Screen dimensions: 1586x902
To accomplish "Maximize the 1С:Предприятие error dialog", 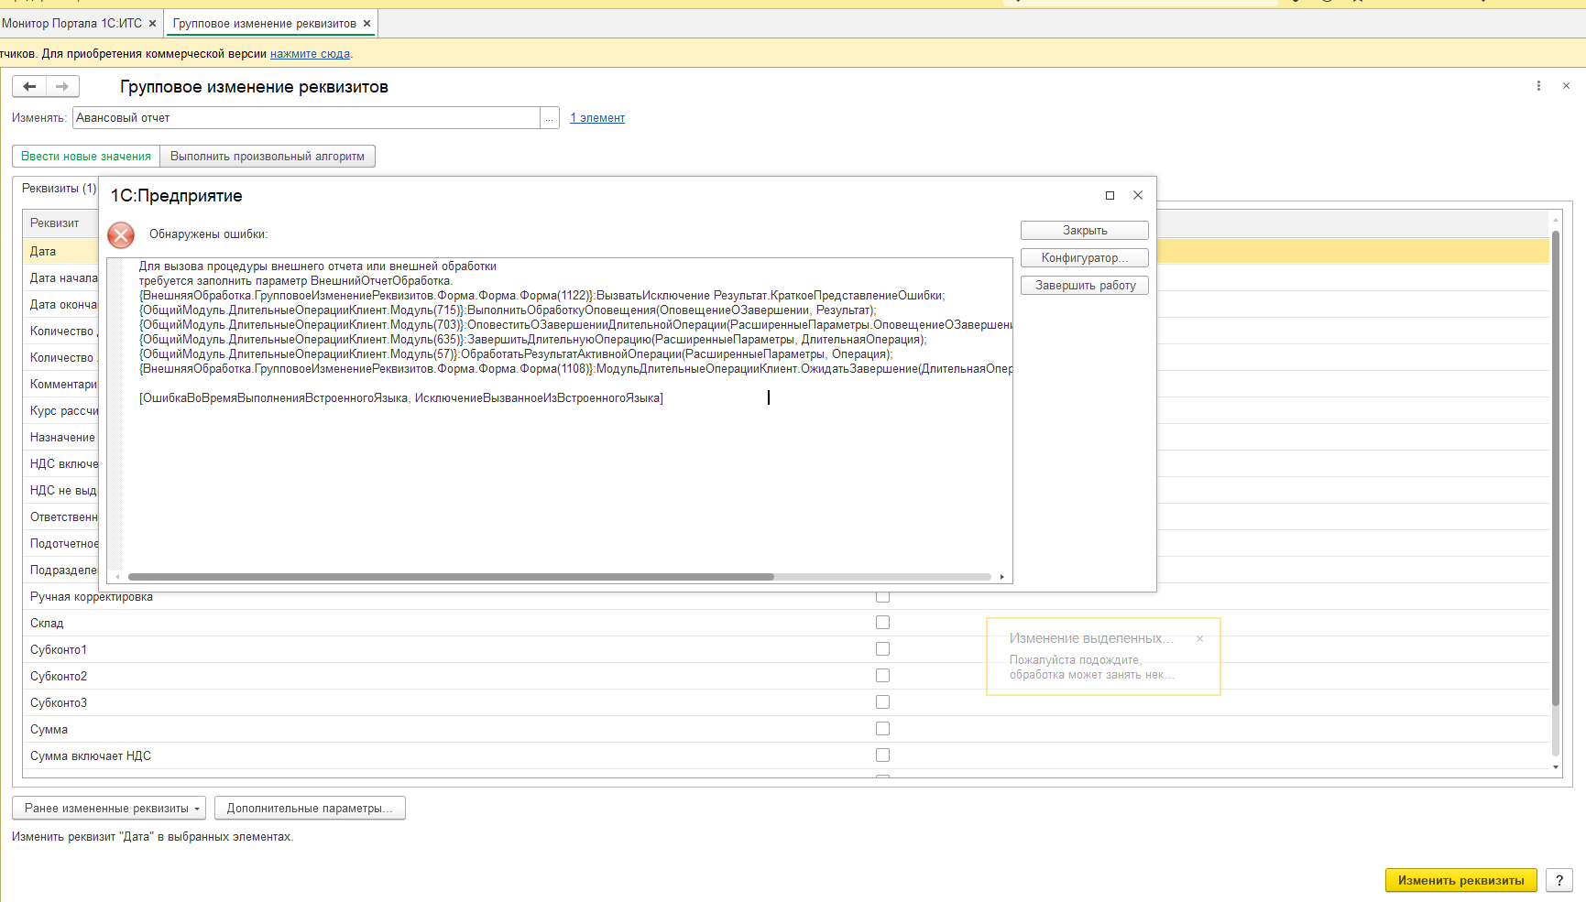I will (x=1110, y=196).
